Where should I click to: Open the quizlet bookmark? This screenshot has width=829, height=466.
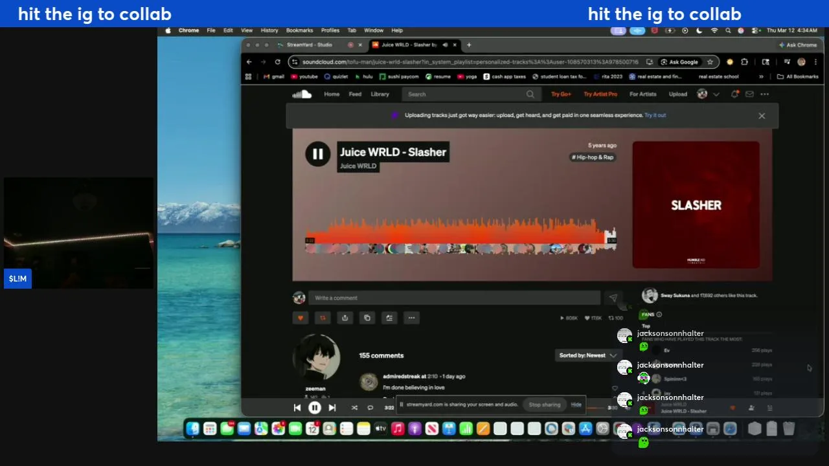(336, 76)
